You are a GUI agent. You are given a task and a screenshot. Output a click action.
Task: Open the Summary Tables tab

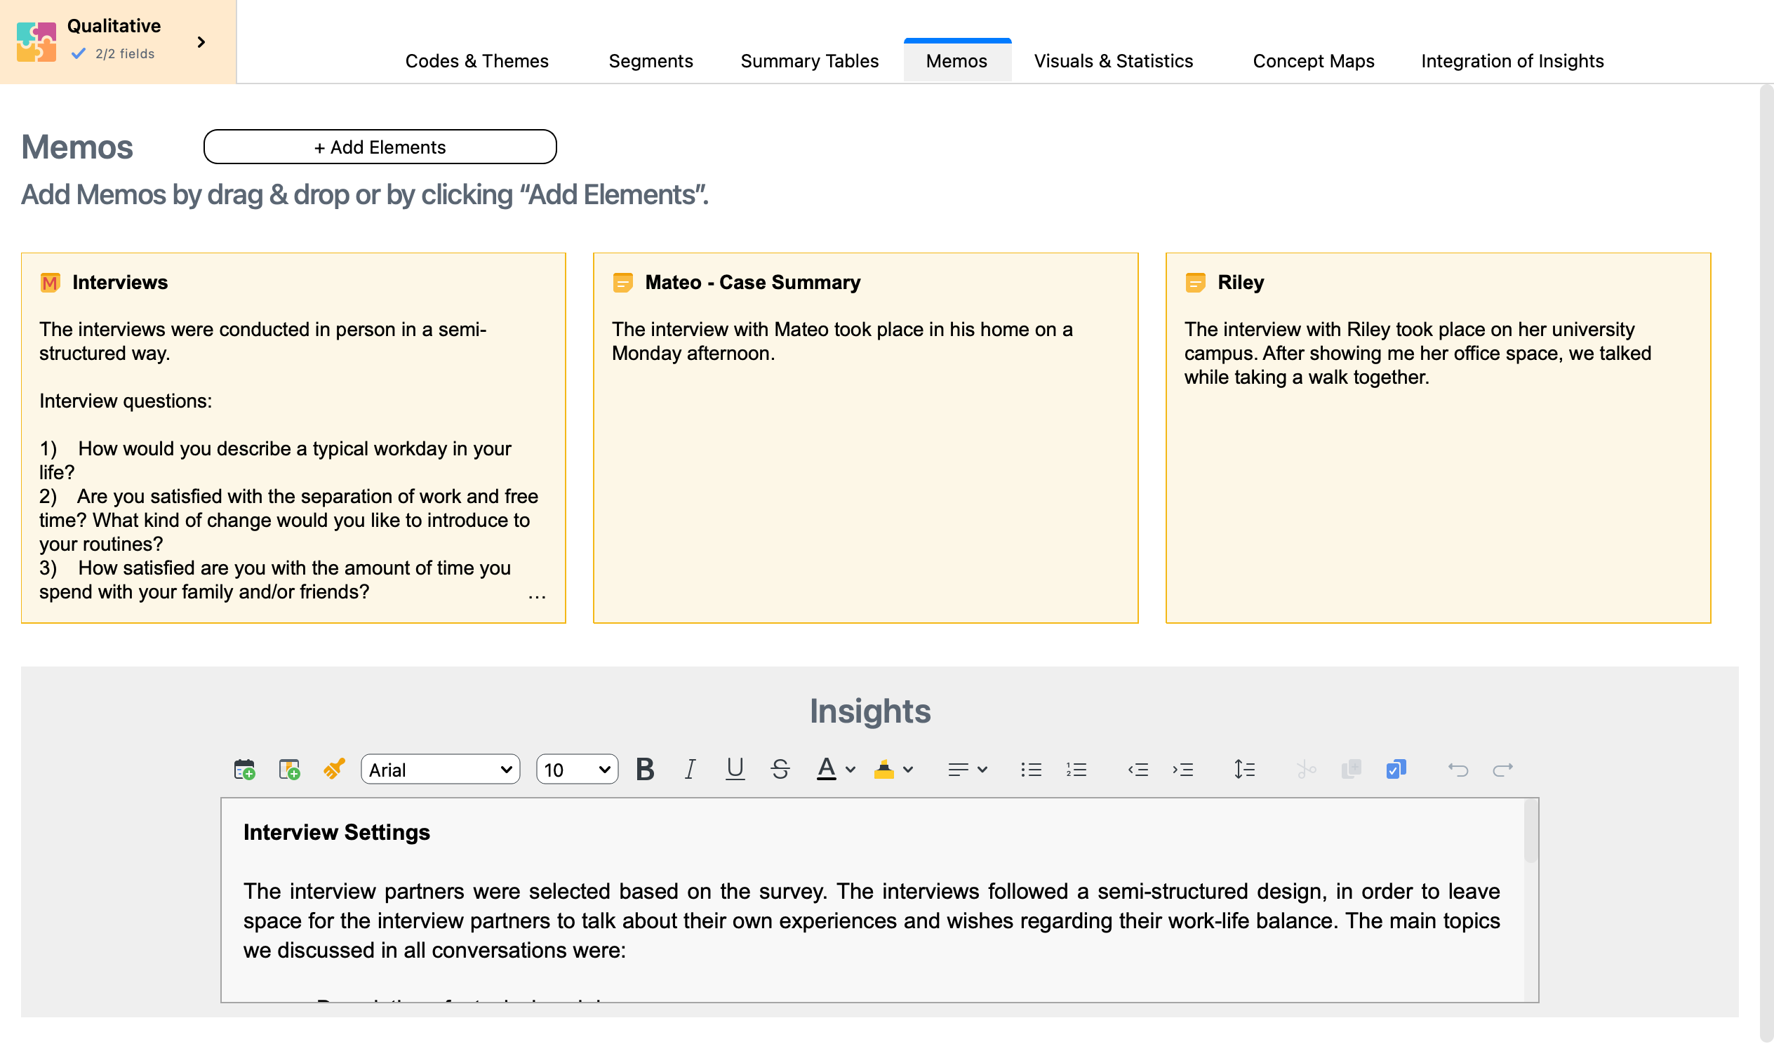click(808, 61)
